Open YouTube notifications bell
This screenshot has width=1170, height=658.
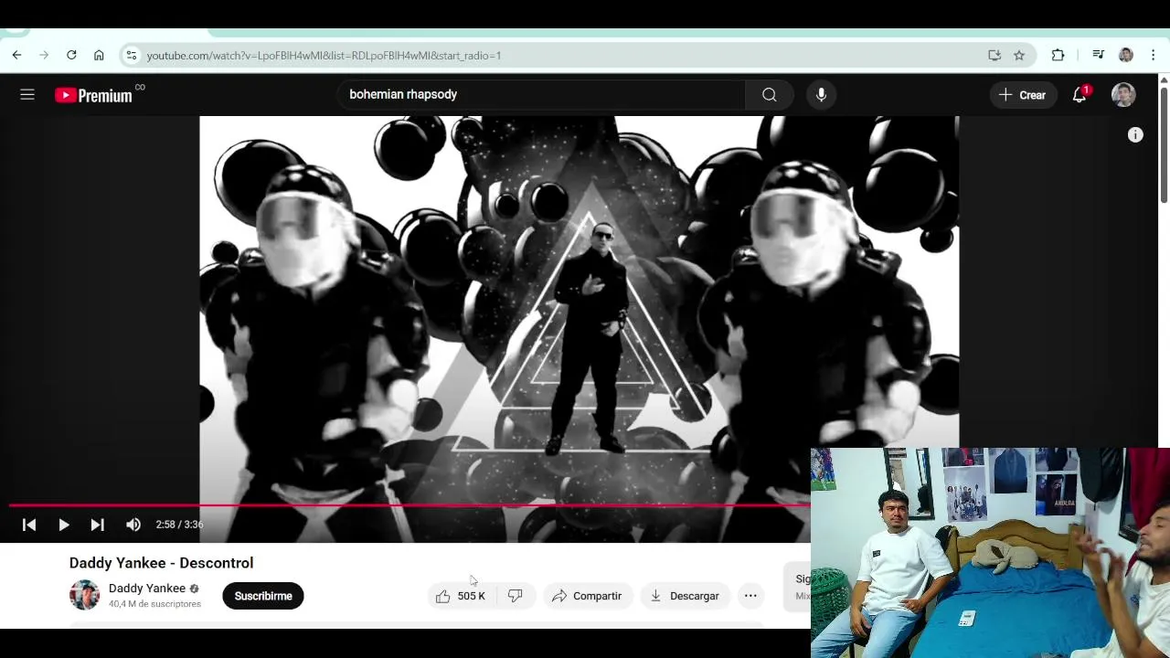pos(1080,95)
